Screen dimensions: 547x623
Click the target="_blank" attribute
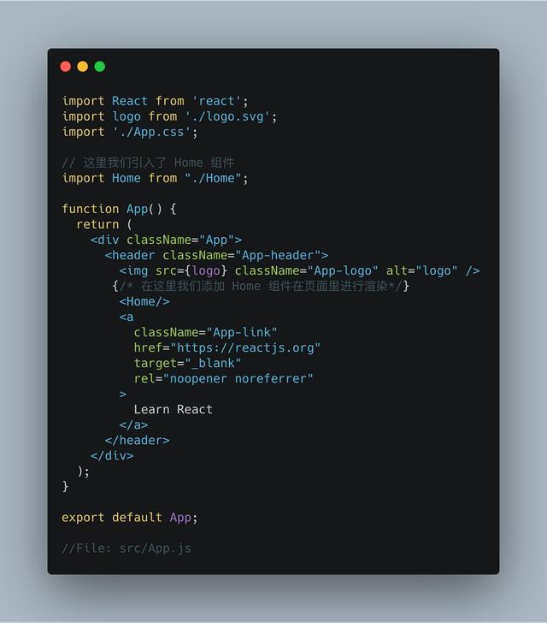[x=187, y=364]
